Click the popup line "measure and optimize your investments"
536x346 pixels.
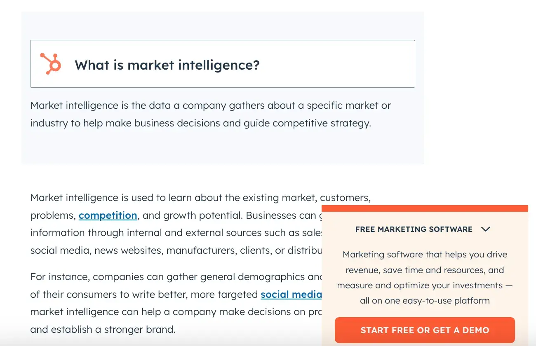point(425,285)
